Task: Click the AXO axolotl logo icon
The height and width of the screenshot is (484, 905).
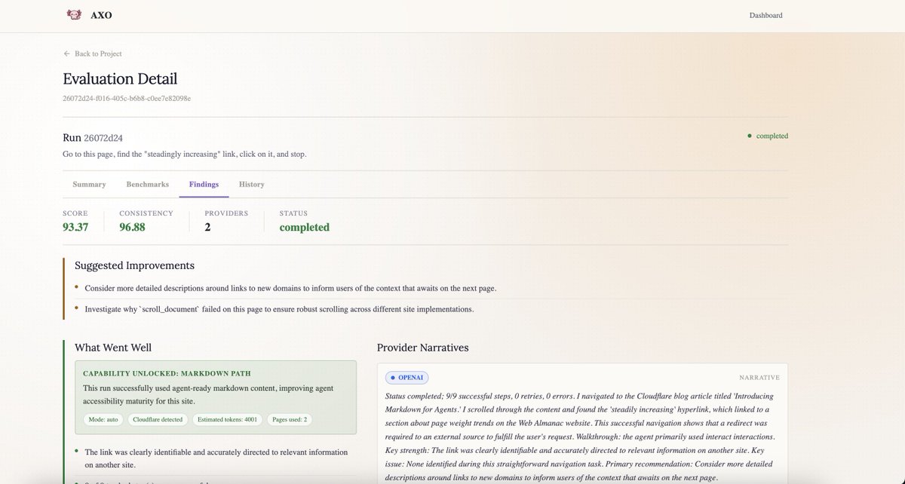Action: click(73, 15)
